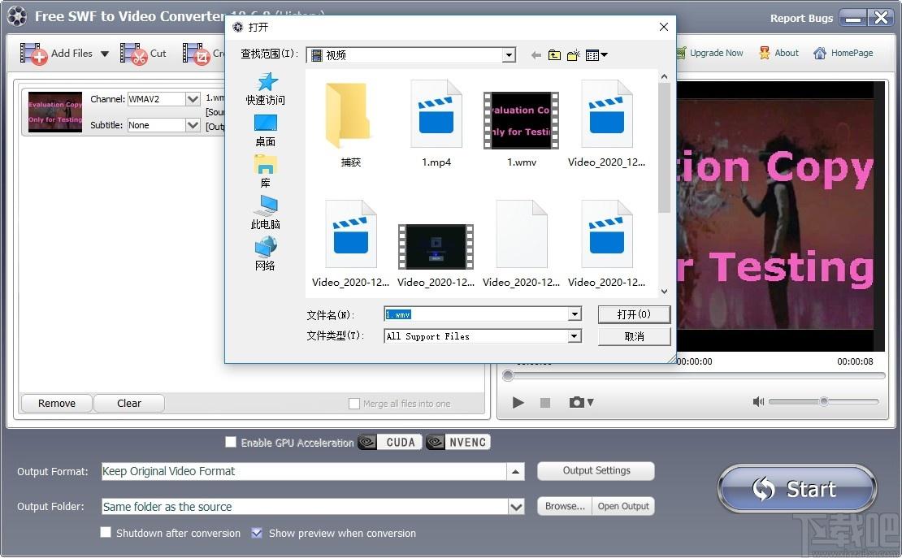Click the Add Files toolbar icon
Screen dimensions: 902x558
pyautogui.click(x=33, y=54)
